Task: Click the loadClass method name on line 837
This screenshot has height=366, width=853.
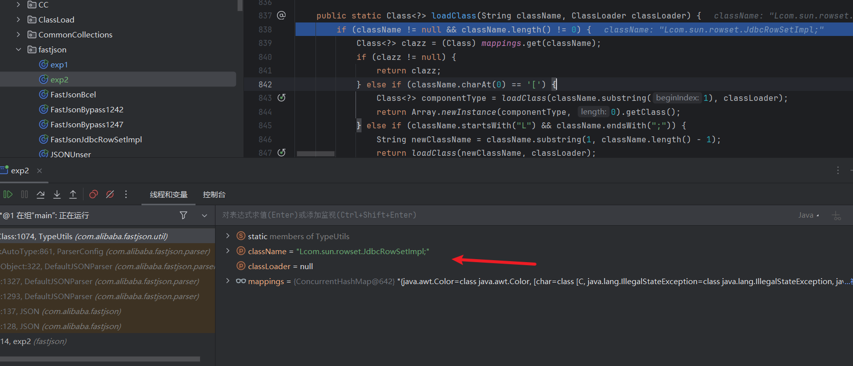Action: (x=453, y=15)
